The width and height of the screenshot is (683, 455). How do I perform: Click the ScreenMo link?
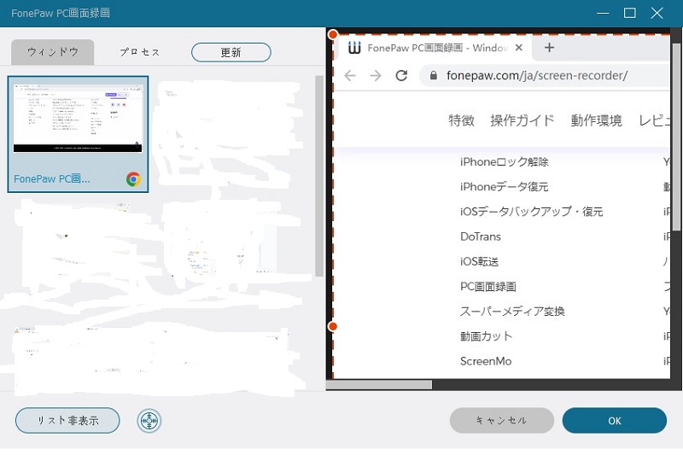[486, 361]
